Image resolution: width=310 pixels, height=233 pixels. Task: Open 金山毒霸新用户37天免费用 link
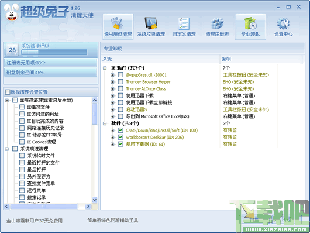point(35,221)
